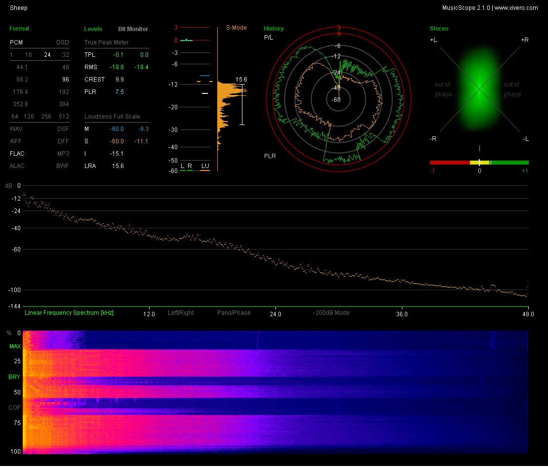This screenshot has width=548, height=467.
Task: Click the Bit Monitor label
Action: (133, 29)
